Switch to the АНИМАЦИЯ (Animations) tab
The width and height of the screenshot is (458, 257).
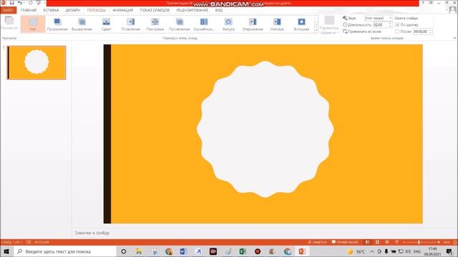coord(122,10)
